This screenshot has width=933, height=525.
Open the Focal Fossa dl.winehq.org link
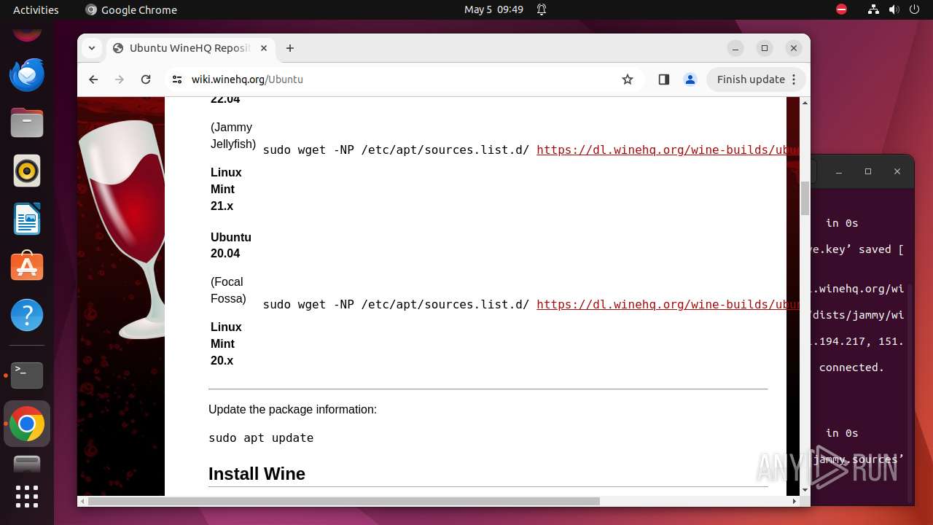pos(668,304)
